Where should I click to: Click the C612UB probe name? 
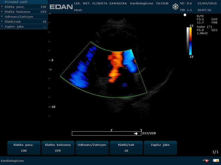[x=162, y=3]
